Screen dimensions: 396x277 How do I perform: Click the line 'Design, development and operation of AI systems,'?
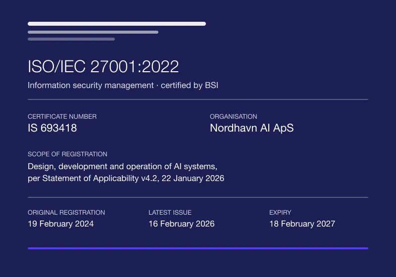(x=122, y=167)
